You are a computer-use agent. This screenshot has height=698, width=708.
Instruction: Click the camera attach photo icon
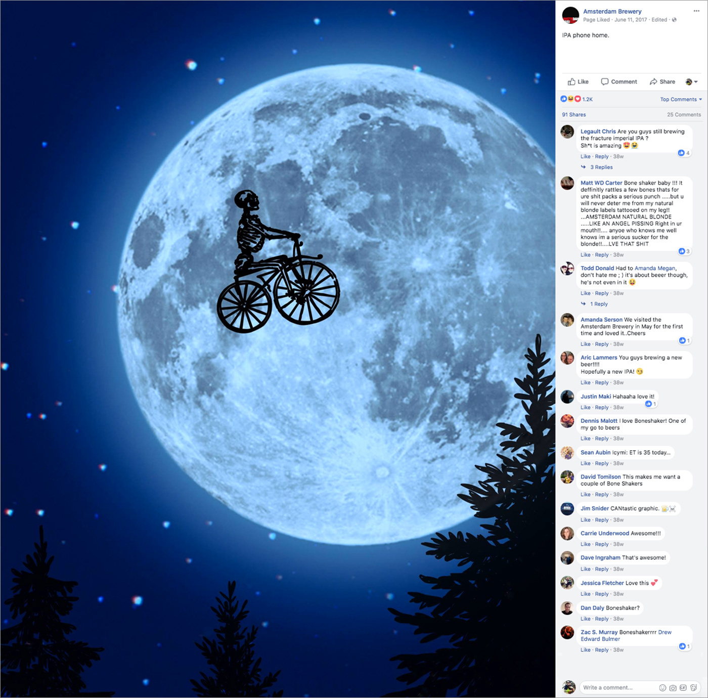coord(673,688)
